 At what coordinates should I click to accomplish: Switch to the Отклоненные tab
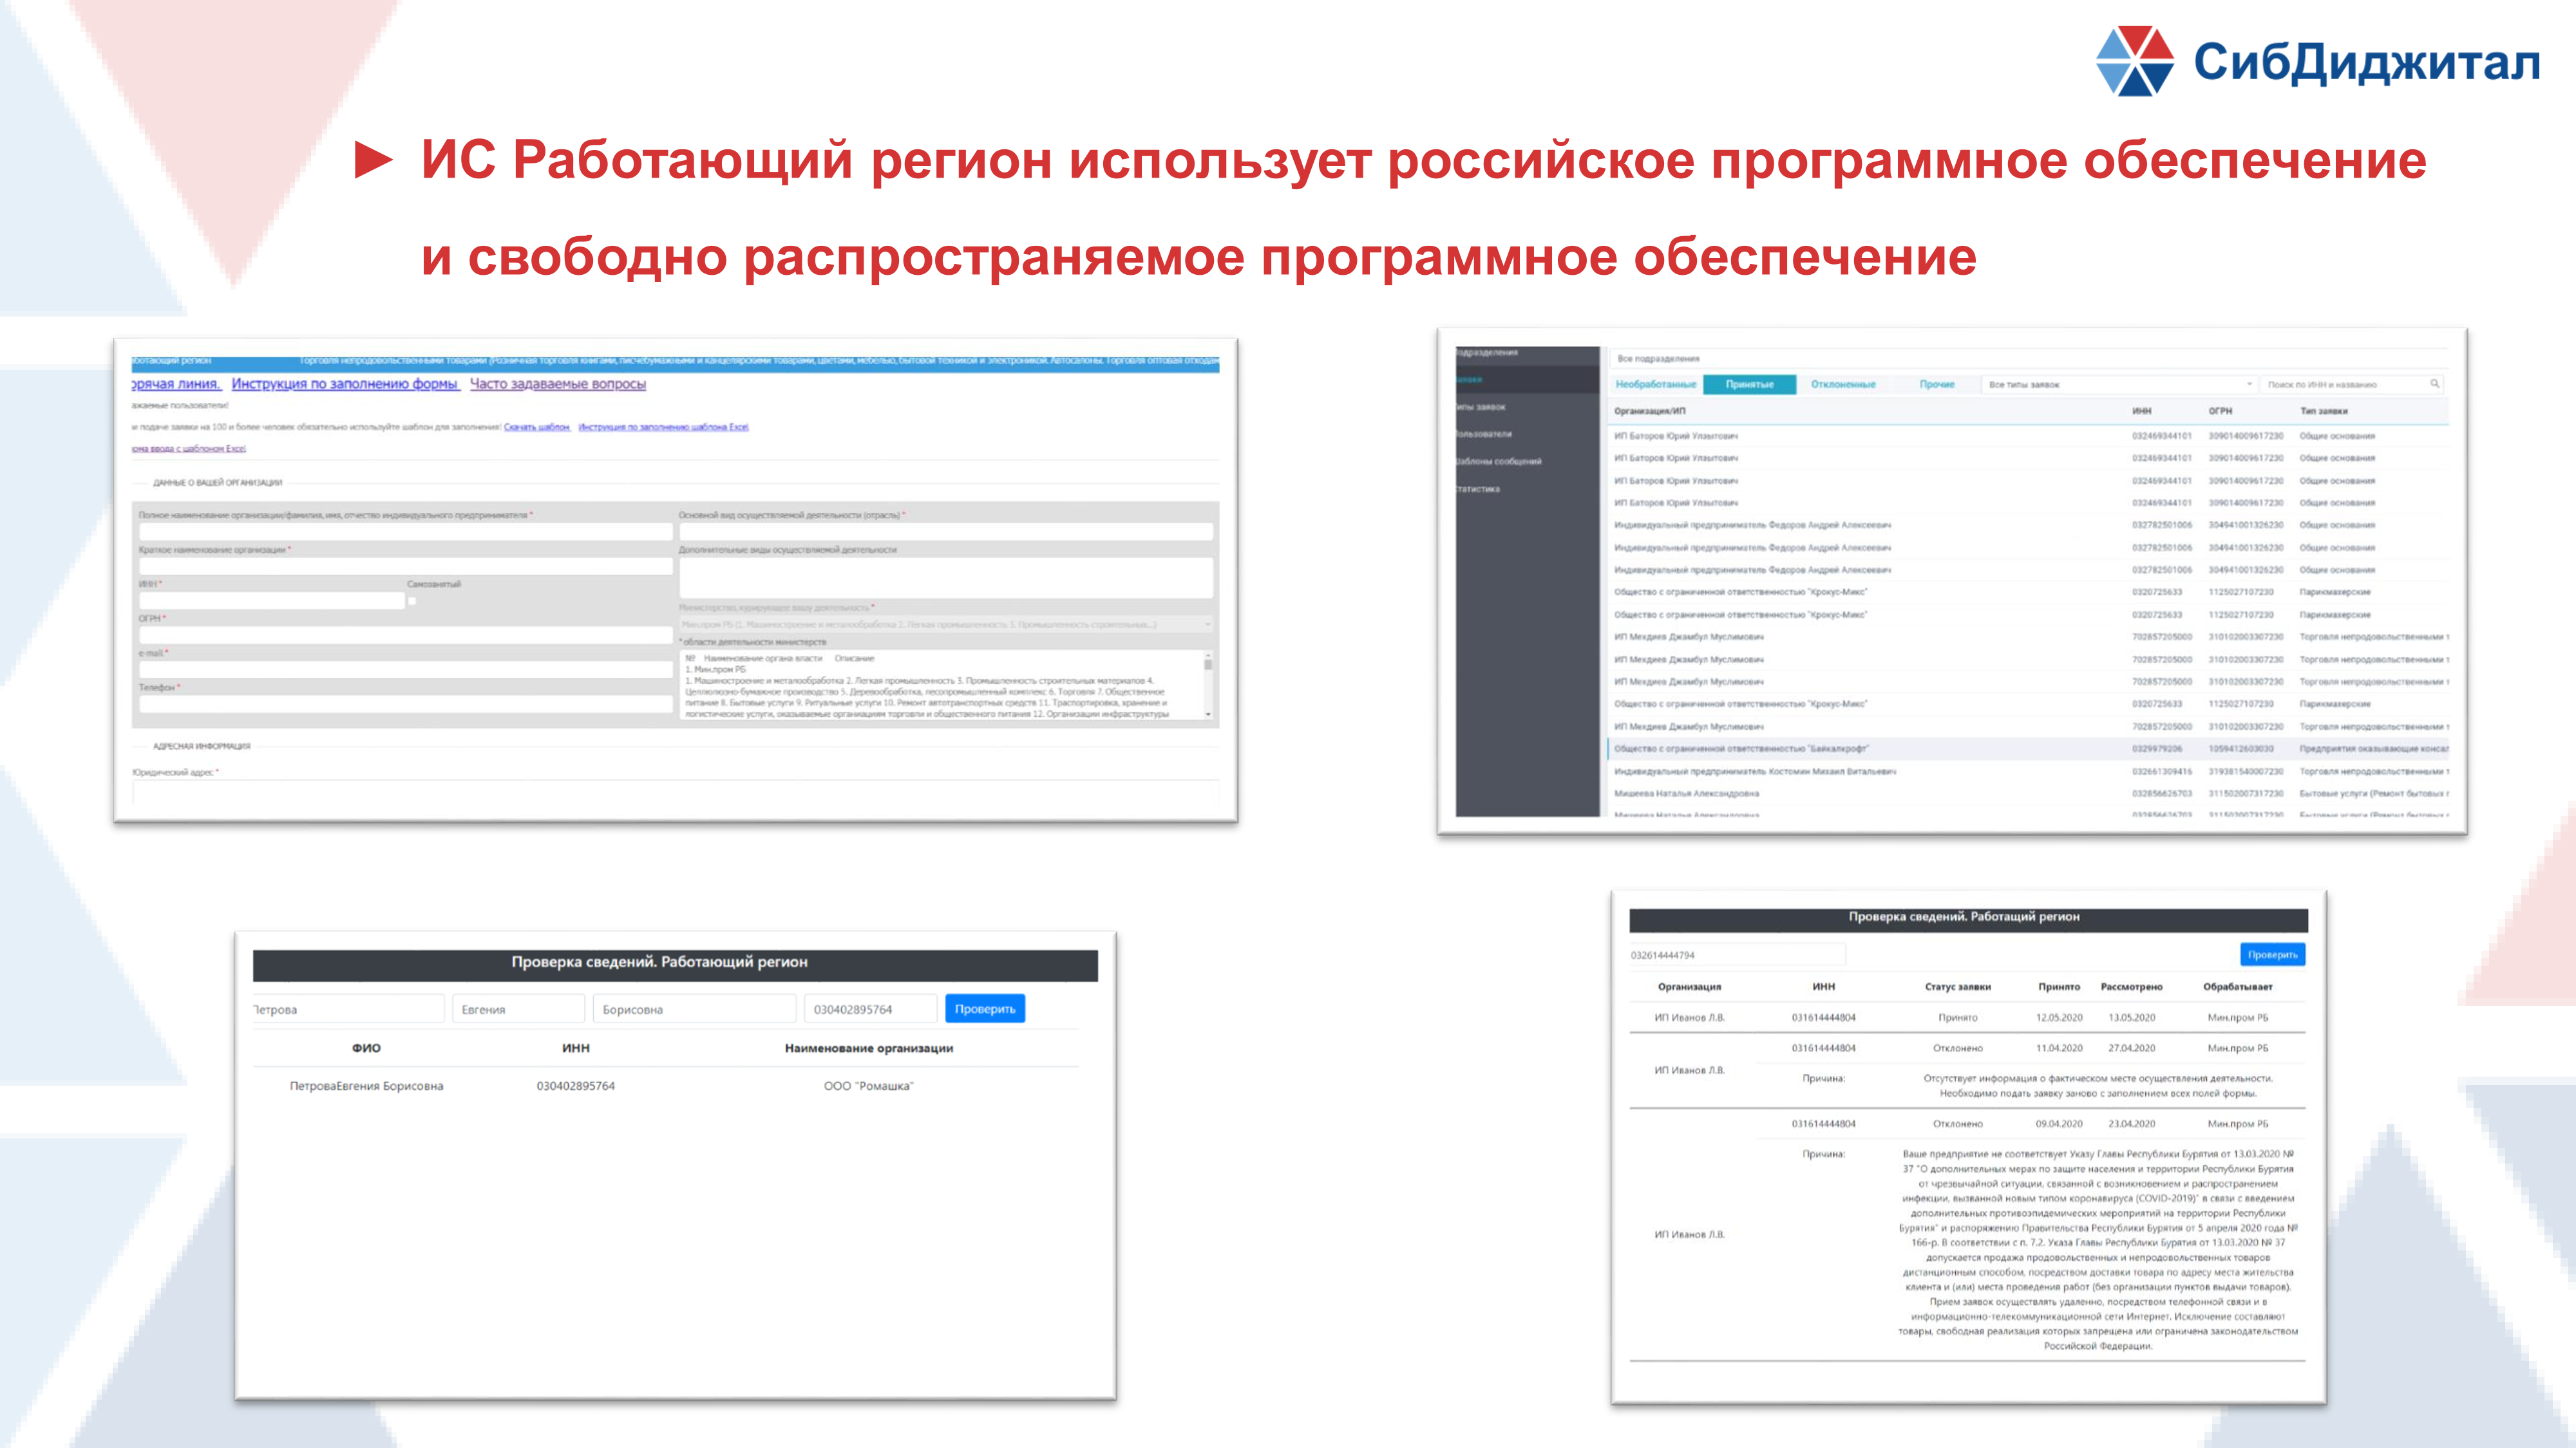click(1843, 385)
